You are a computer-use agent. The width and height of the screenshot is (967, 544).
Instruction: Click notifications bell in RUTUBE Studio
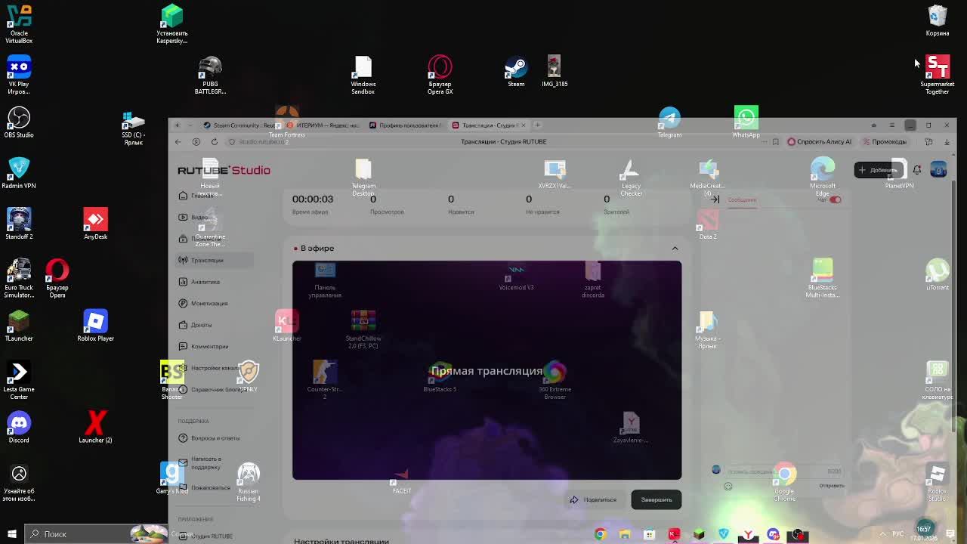click(916, 170)
